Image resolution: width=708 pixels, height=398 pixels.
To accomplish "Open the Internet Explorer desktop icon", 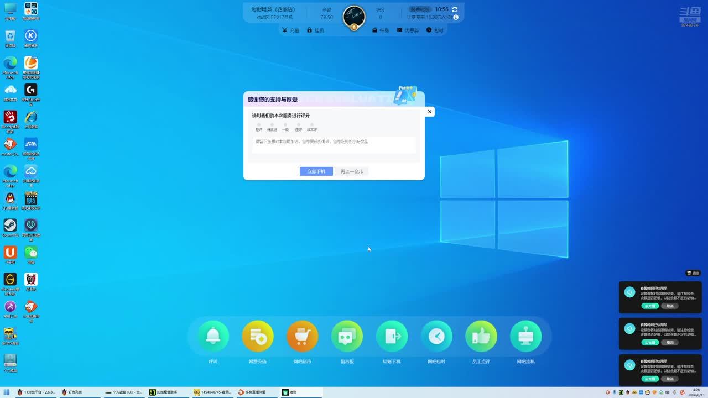I will (x=31, y=120).
